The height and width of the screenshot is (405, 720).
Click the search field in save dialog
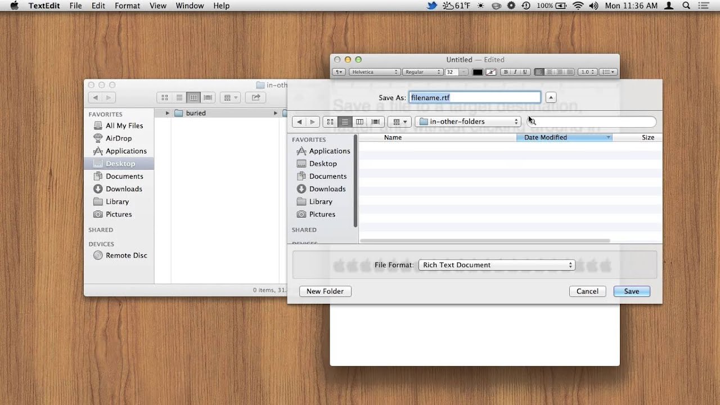591,121
